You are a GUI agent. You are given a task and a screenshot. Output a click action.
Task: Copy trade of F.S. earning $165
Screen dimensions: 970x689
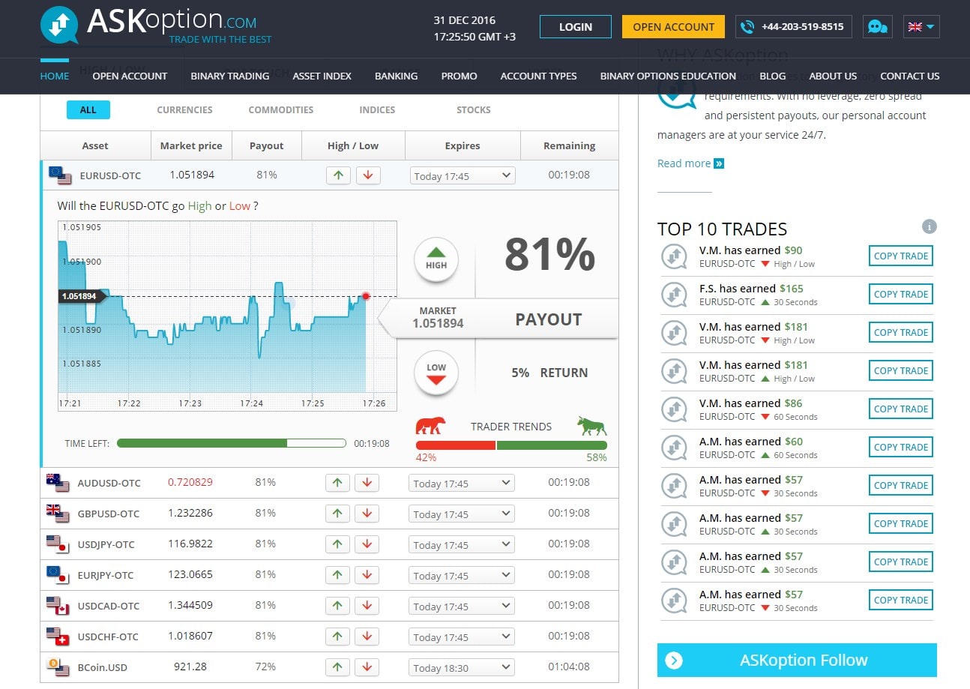point(901,294)
